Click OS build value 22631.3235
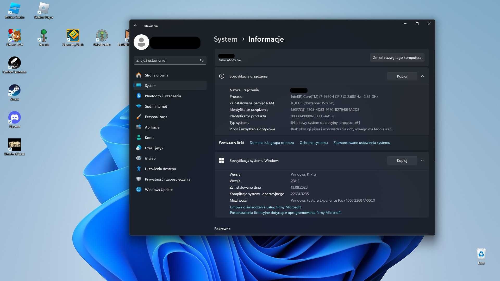The image size is (500, 281). pos(300,194)
